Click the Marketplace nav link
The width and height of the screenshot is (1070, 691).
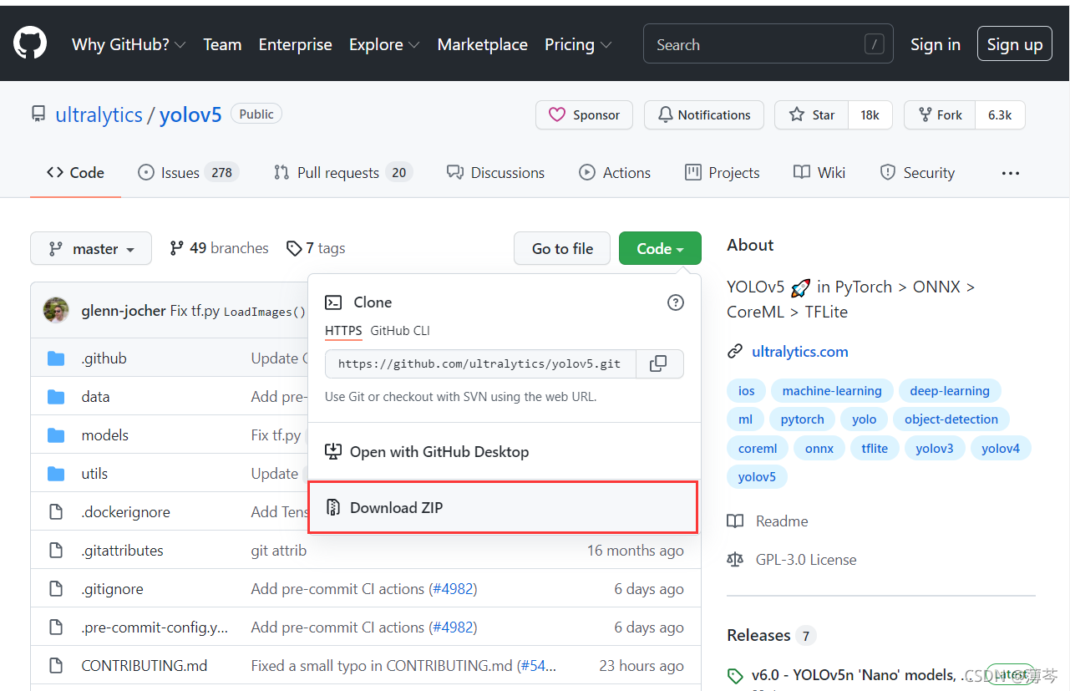483,44
